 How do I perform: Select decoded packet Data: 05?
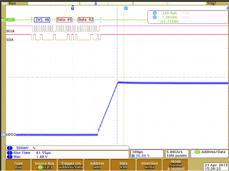(x=64, y=20)
